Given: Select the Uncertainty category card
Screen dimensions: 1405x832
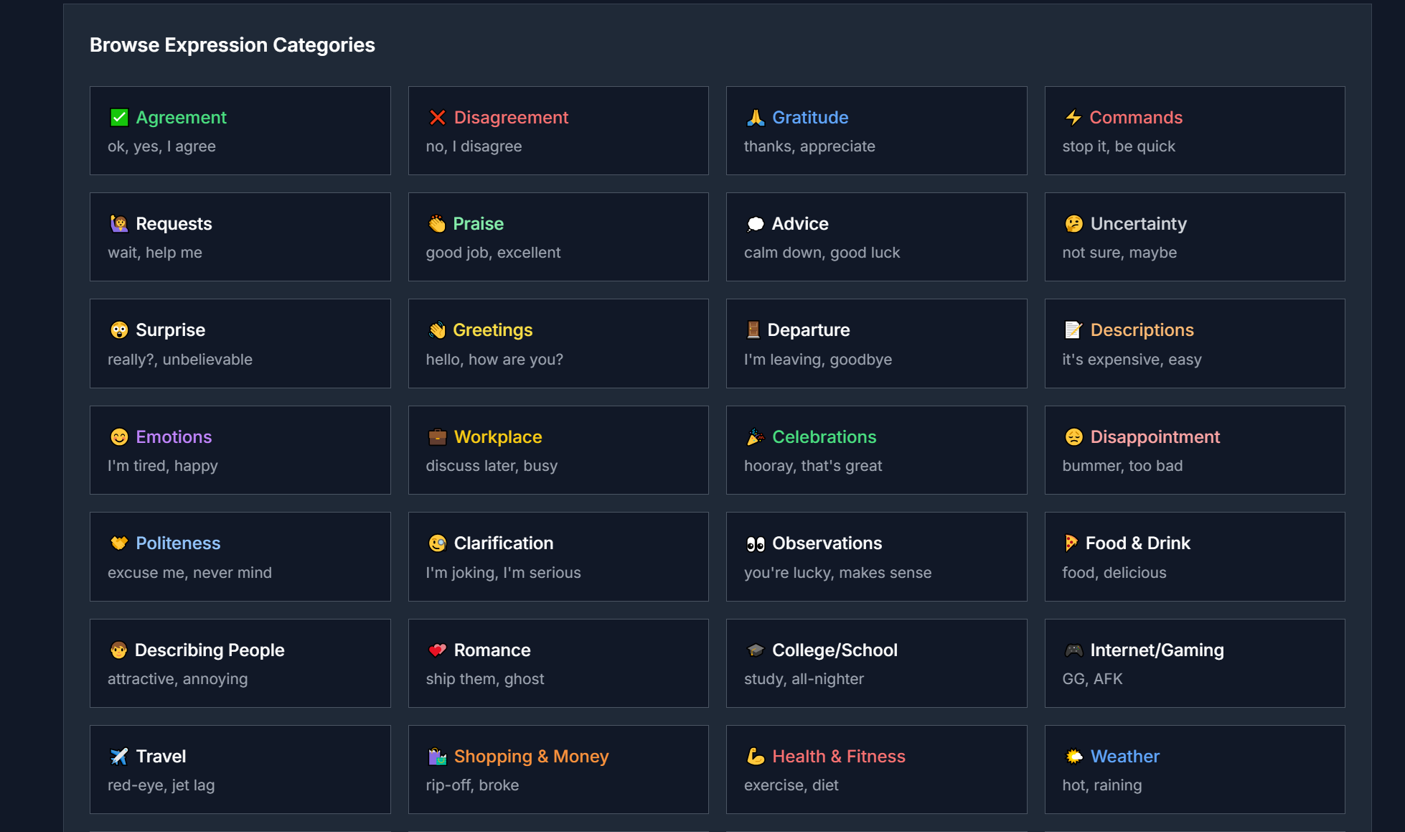Looking at the screenshot, I should click(1194, 237).
